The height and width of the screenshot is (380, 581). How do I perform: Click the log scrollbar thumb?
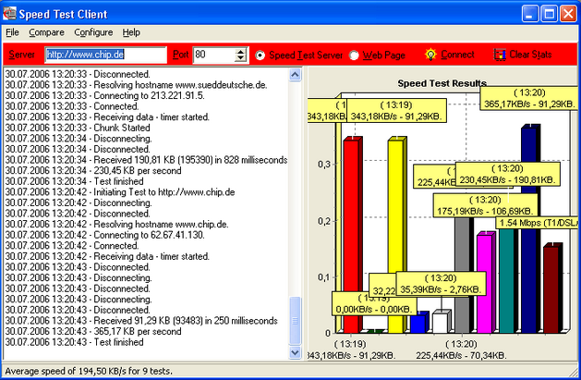[295, 321]
